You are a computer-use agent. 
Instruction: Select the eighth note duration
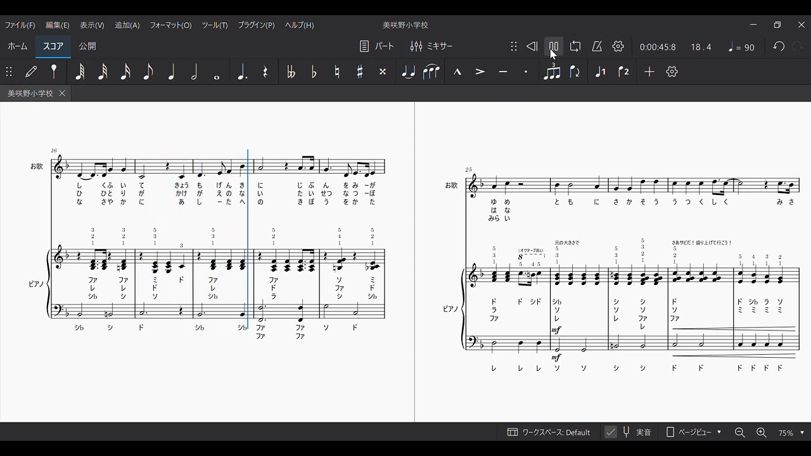[x=148, y=72]
